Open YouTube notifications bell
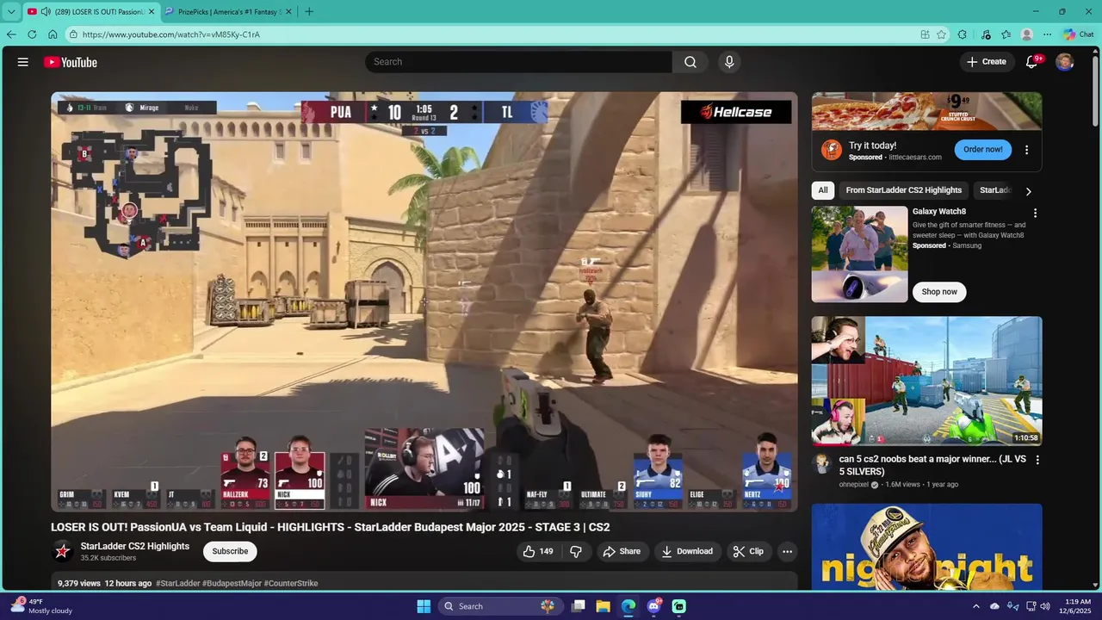The width and height of the screenshot is (1102, 620). click(1032, 62)
